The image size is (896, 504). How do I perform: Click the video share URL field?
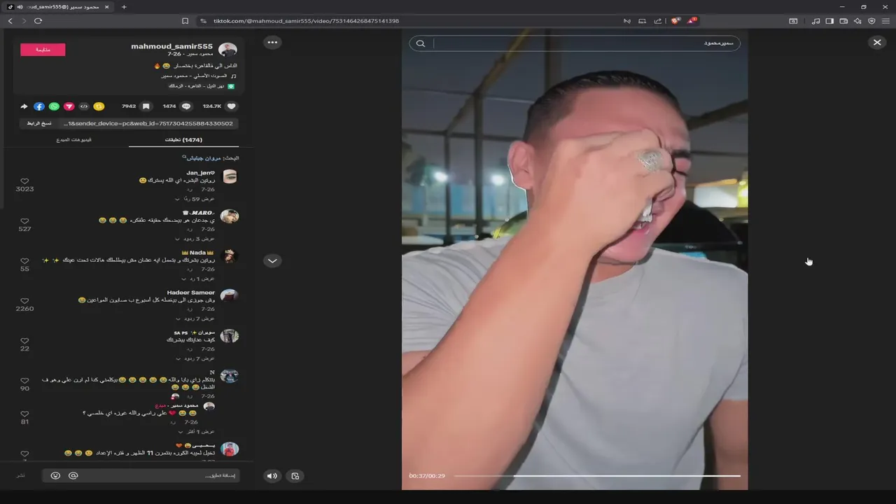pos(148,123)
